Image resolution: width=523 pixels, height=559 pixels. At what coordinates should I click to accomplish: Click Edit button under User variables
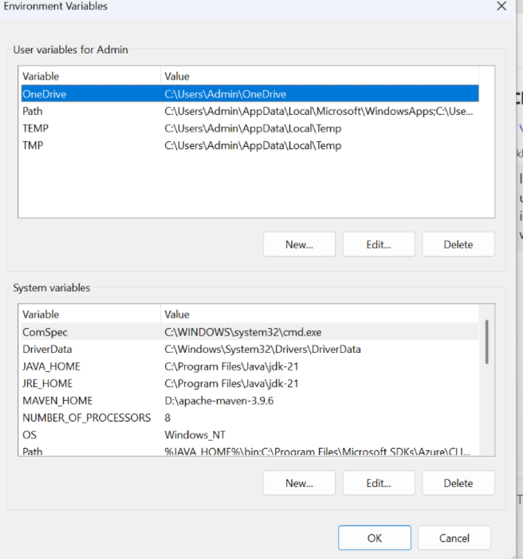point(379,244)
